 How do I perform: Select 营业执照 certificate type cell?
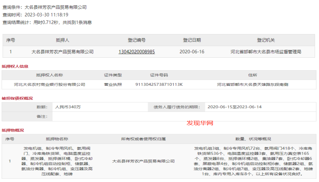click(x=113, y=85)
